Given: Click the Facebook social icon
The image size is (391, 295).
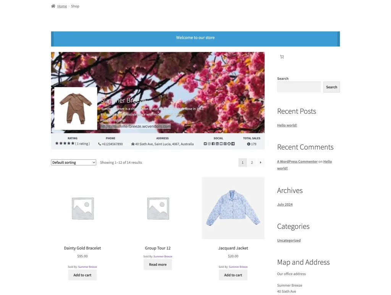Looking at the screenshot, I should point(213,144).
